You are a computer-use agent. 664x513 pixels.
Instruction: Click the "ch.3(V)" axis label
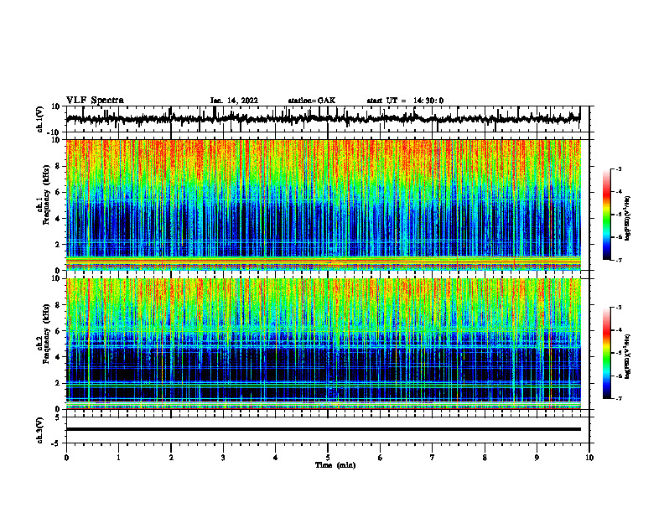(x=40, y=430)
